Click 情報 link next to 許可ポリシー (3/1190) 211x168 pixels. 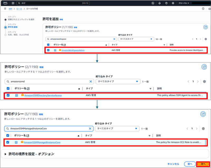(x=41, y=114)
